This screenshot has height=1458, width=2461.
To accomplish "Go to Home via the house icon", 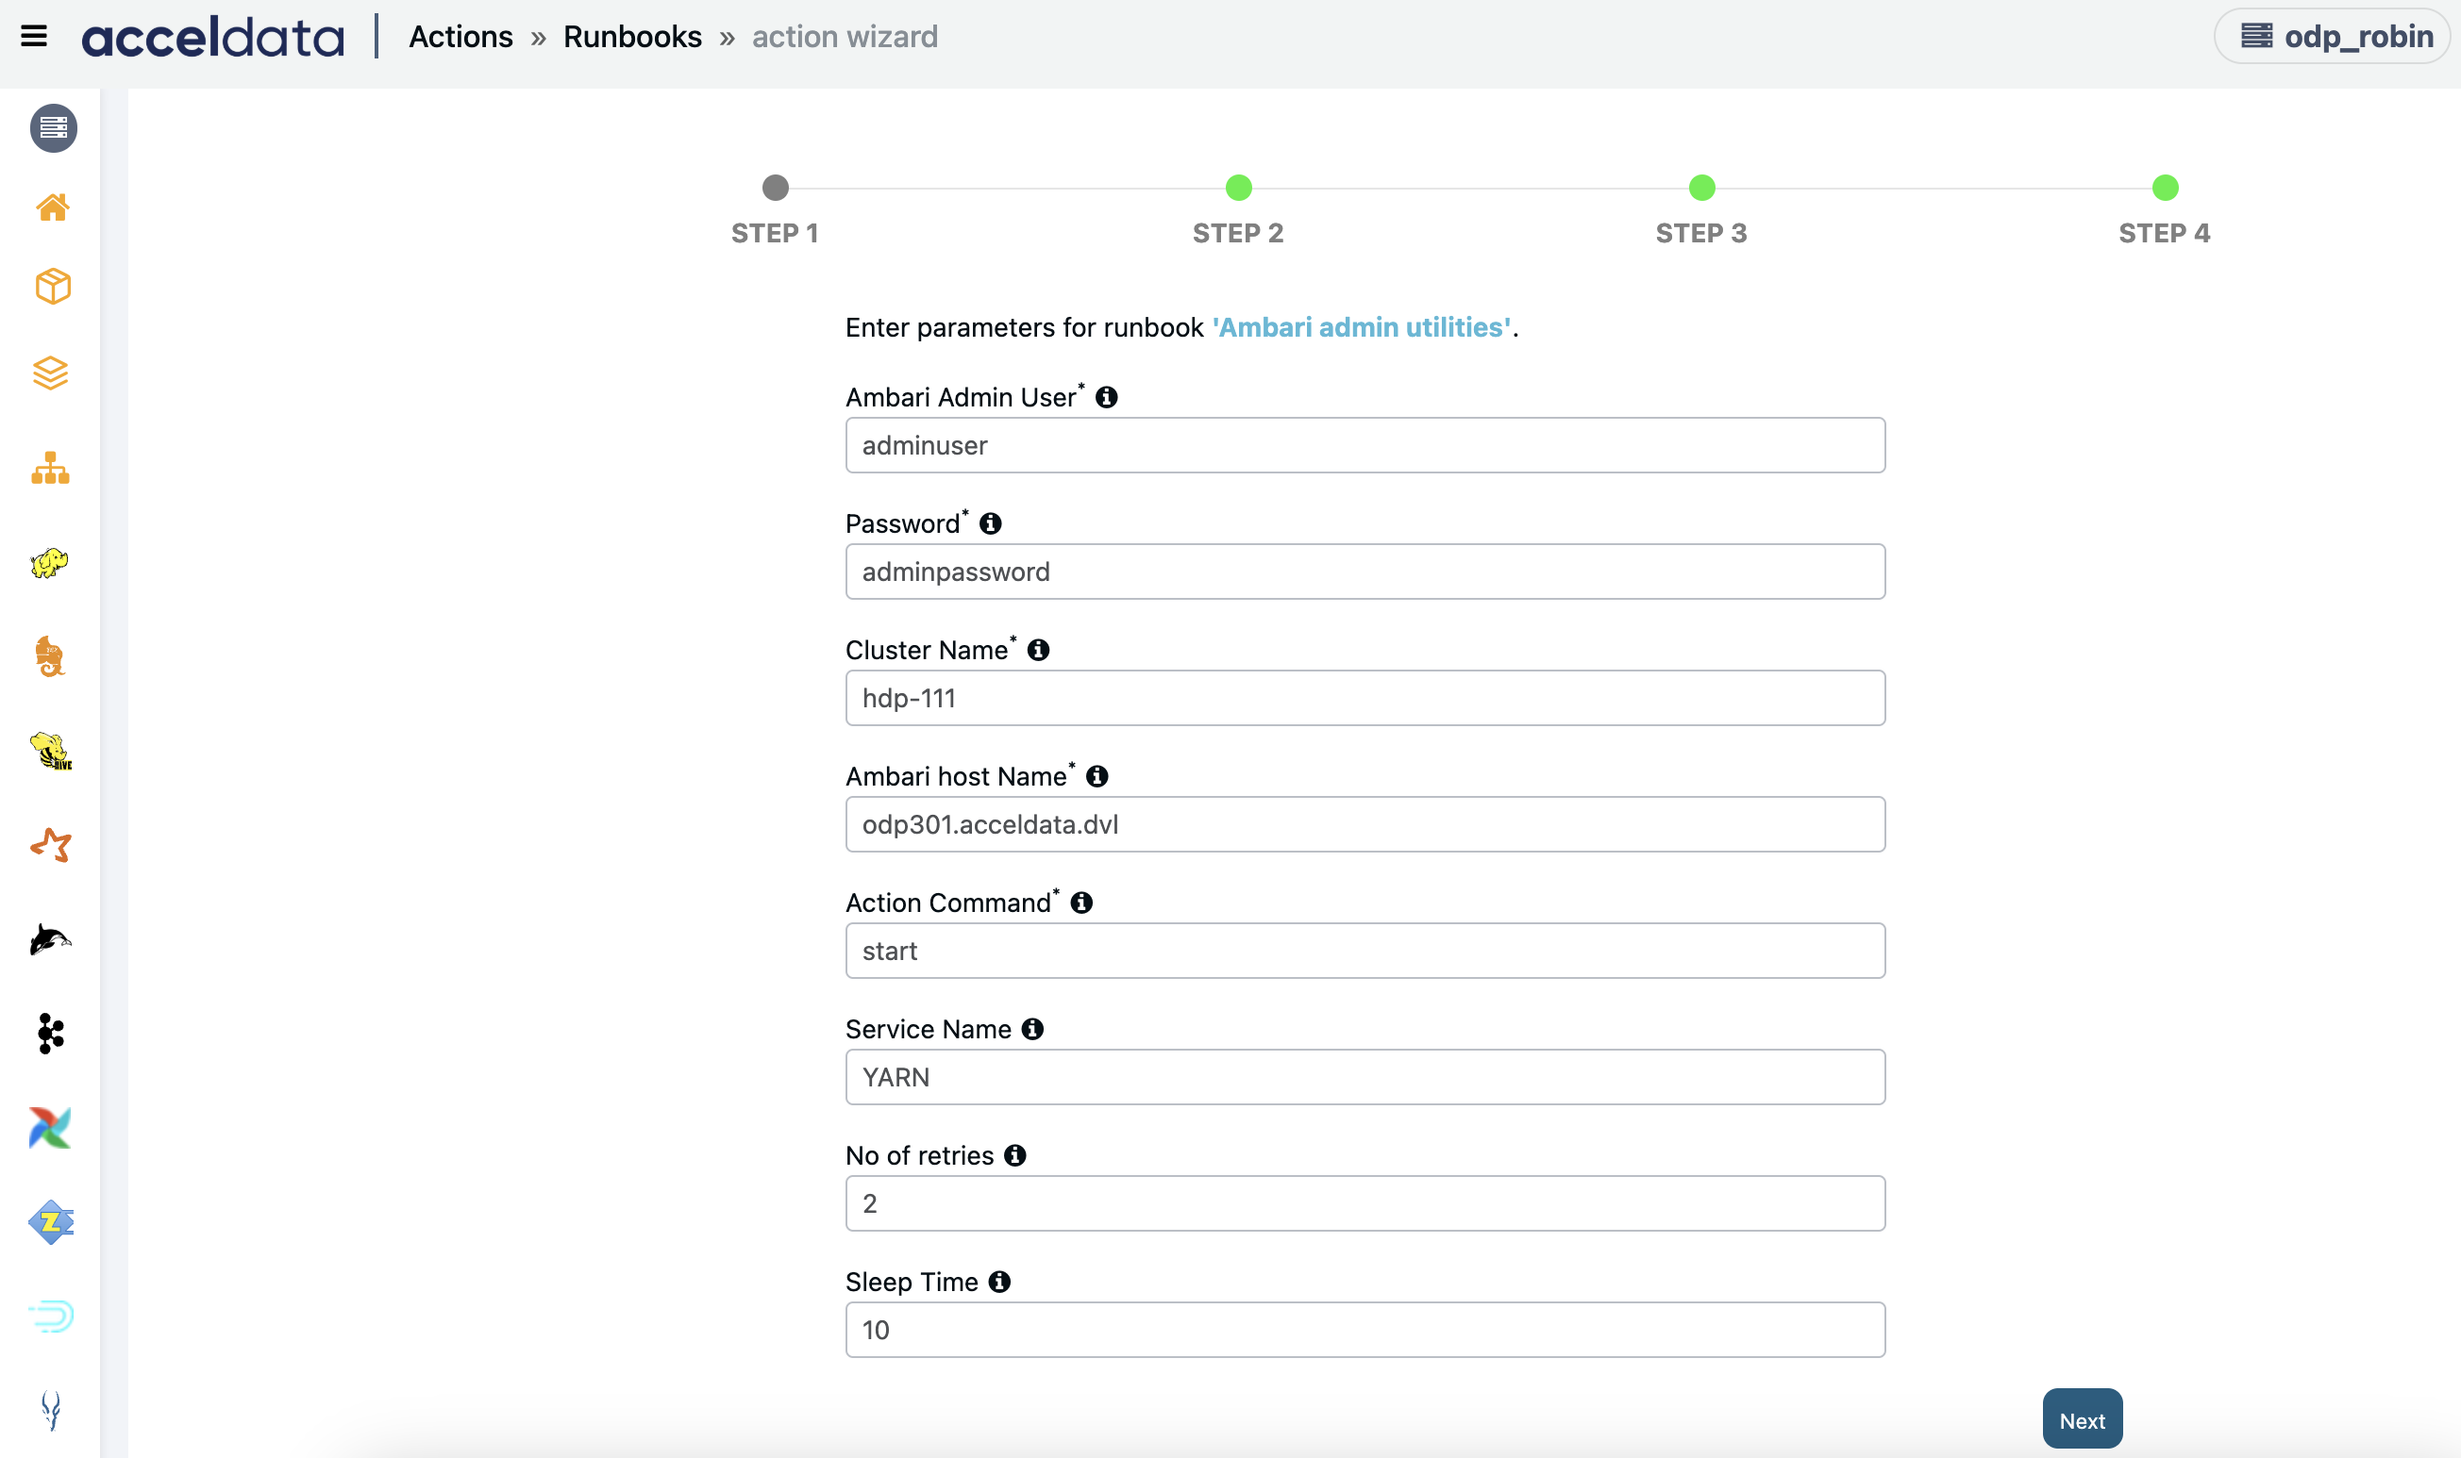I will click(x=52, y=207).
